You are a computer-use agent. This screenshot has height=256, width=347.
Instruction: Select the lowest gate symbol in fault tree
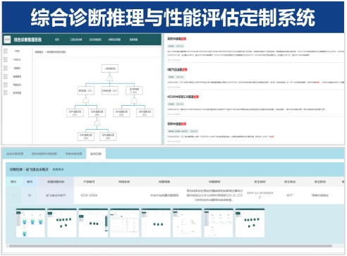click(x=97, y=123)
